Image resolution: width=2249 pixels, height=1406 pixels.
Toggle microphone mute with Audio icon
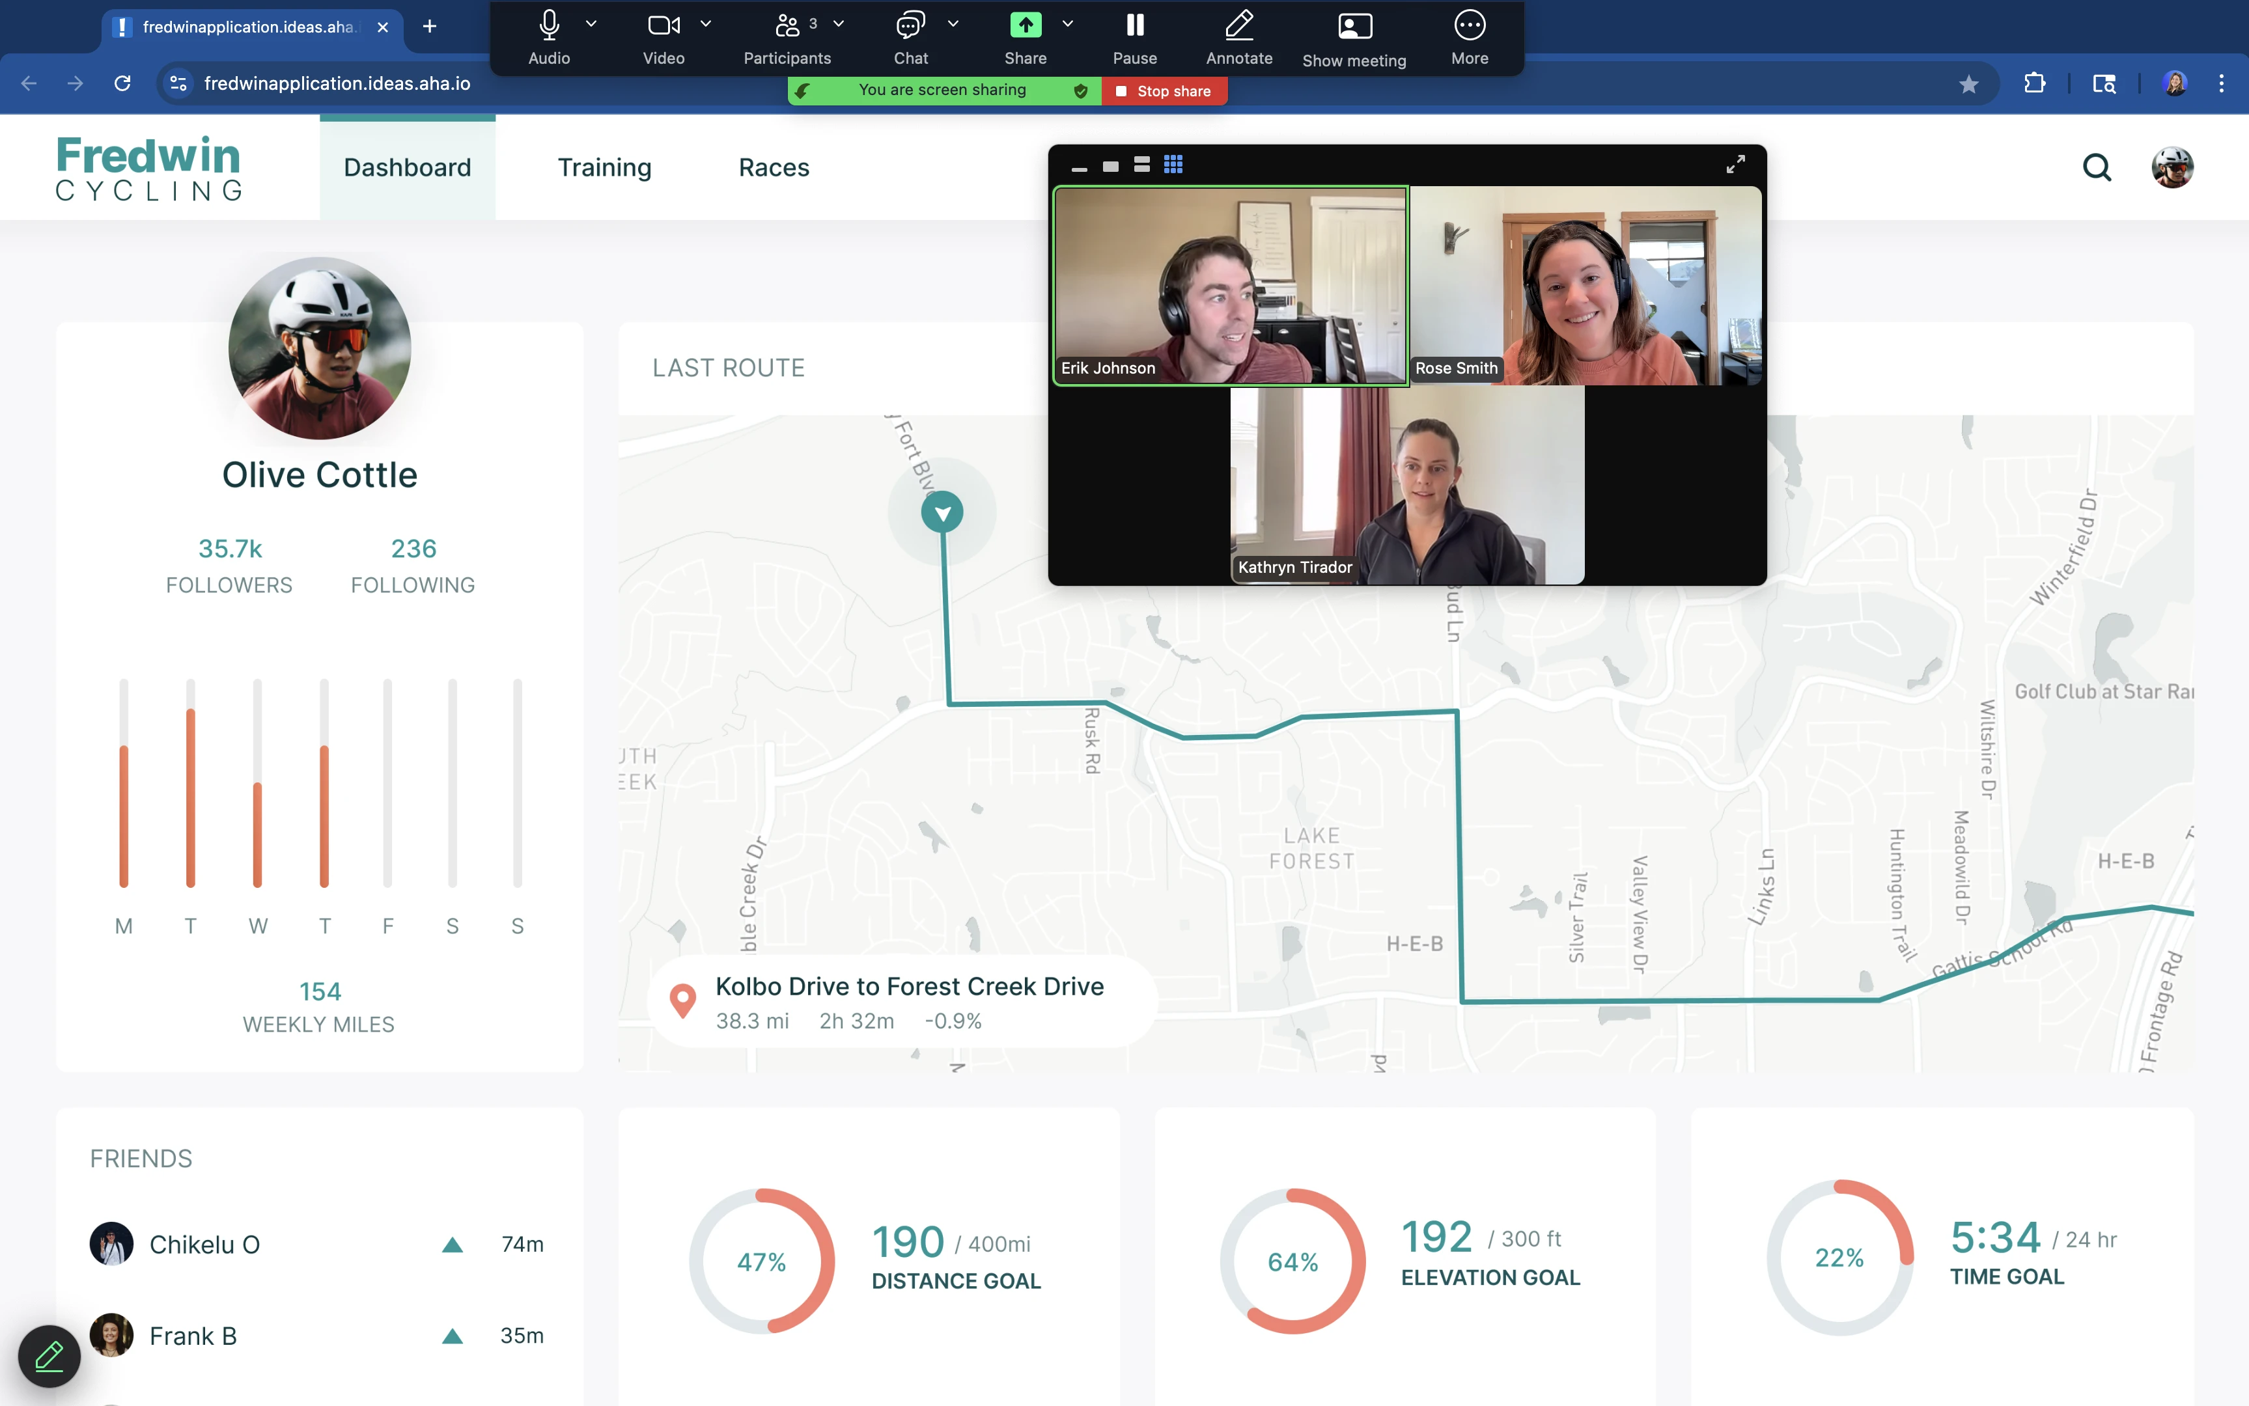click(549, 26)
